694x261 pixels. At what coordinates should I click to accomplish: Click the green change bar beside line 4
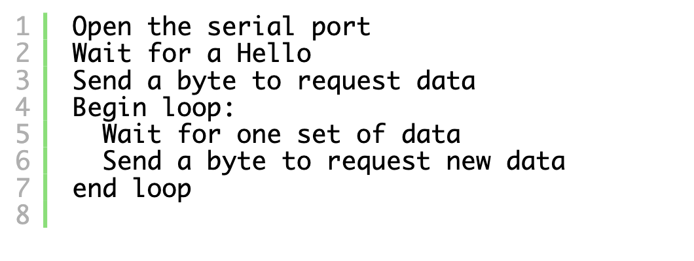[45, 107]
